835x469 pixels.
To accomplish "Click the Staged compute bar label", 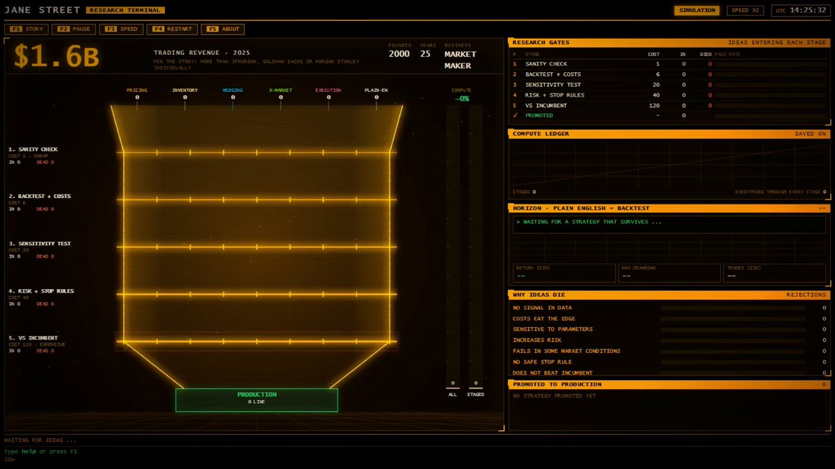I will [x=476, y=395].
